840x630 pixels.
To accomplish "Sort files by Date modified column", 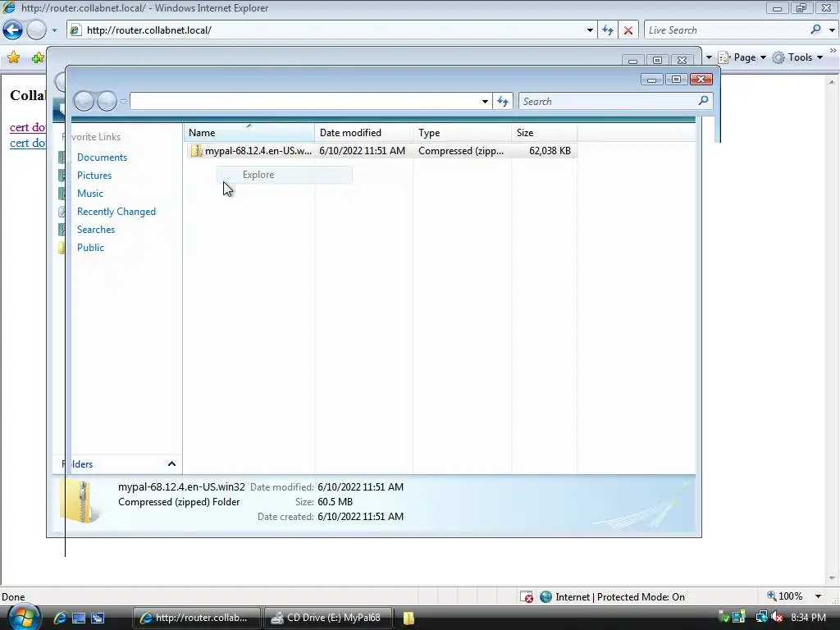I will 363,132.
